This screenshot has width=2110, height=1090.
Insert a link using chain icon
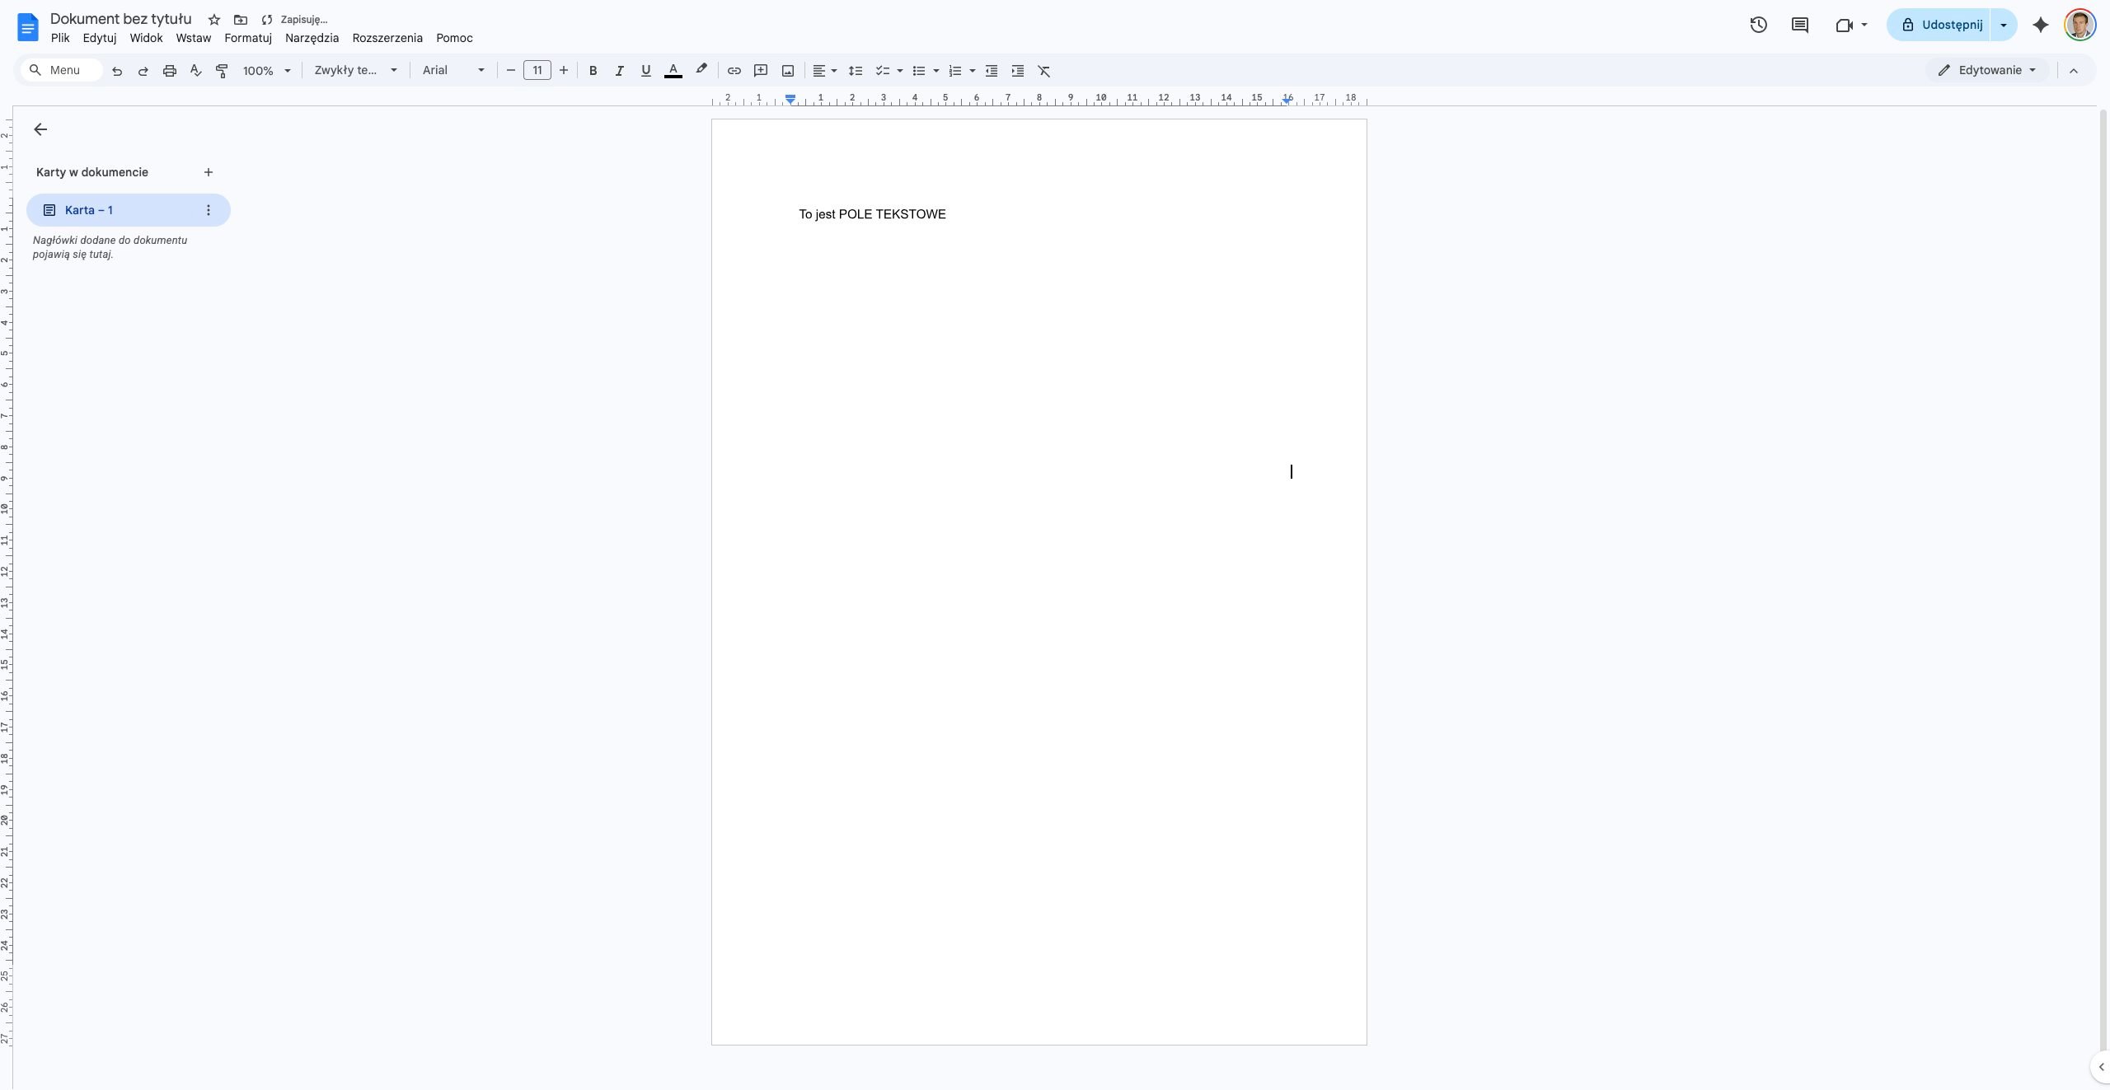point(734,71)
